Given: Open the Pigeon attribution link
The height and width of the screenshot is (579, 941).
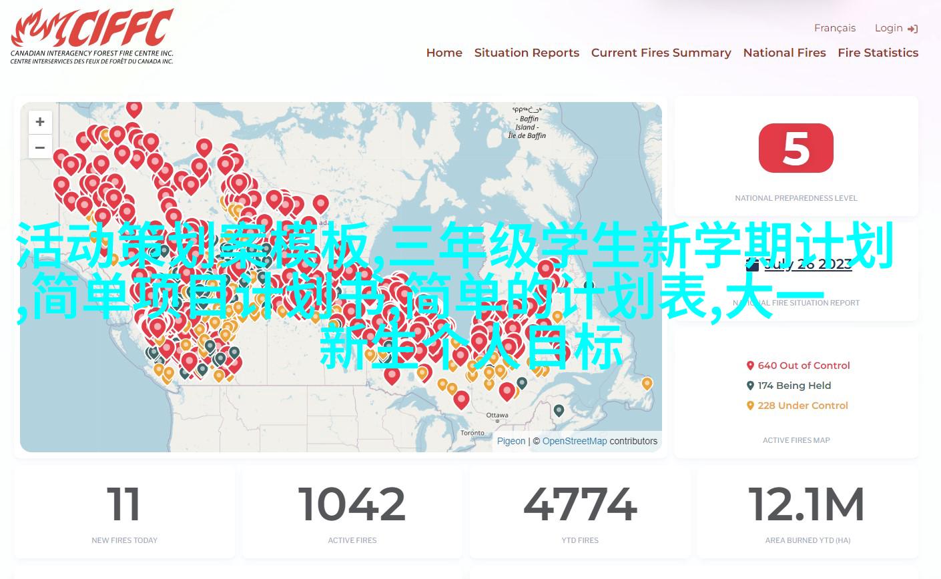Looking at the screenshot, I should point(511,441).
